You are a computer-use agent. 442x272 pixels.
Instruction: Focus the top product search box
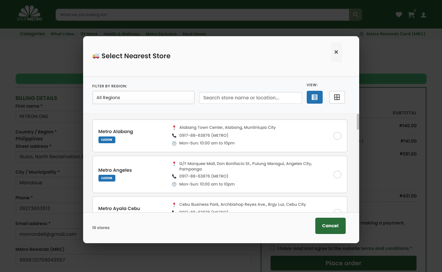(202, 15)
